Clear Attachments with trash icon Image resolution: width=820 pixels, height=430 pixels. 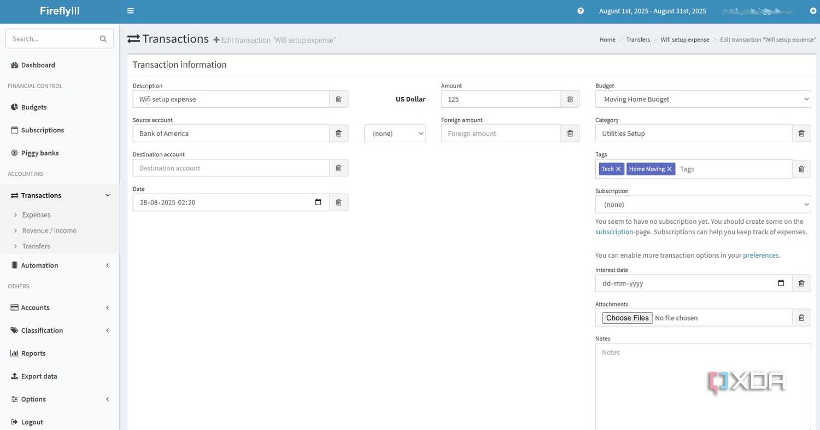click(801, 318)
